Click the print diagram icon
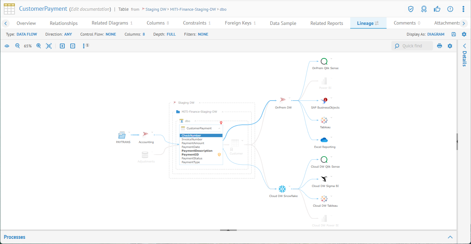Viewport: 471px width, 244px height. 440,46
